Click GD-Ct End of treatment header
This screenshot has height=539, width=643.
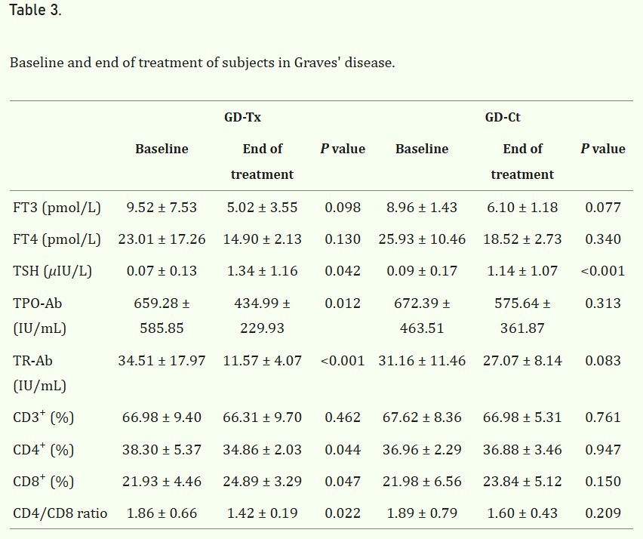coord(522,162)
